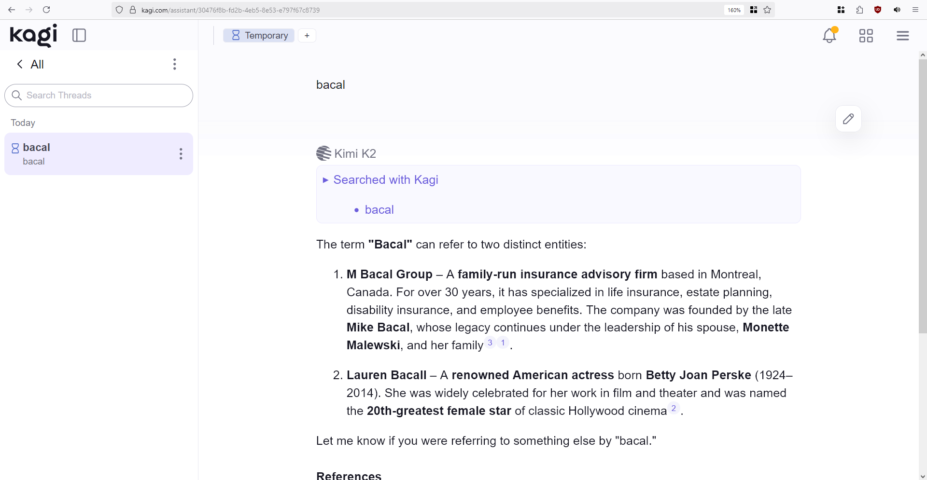
Task: Open the hamburger menu next to apps grid
Action: coord(902,36)
